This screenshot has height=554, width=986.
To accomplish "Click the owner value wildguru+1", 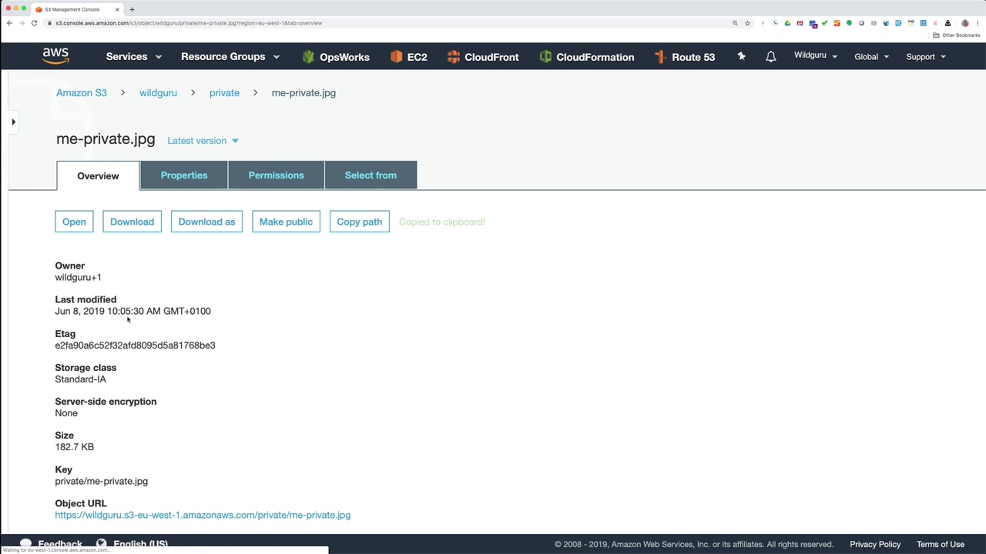I will pyautogui.click(x=78, y=277).
